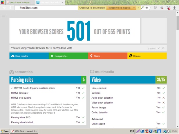The width and height of the screenshot is (179, 134).
Task: Open the translate options dropdown arrow
Action: [134, 8]
